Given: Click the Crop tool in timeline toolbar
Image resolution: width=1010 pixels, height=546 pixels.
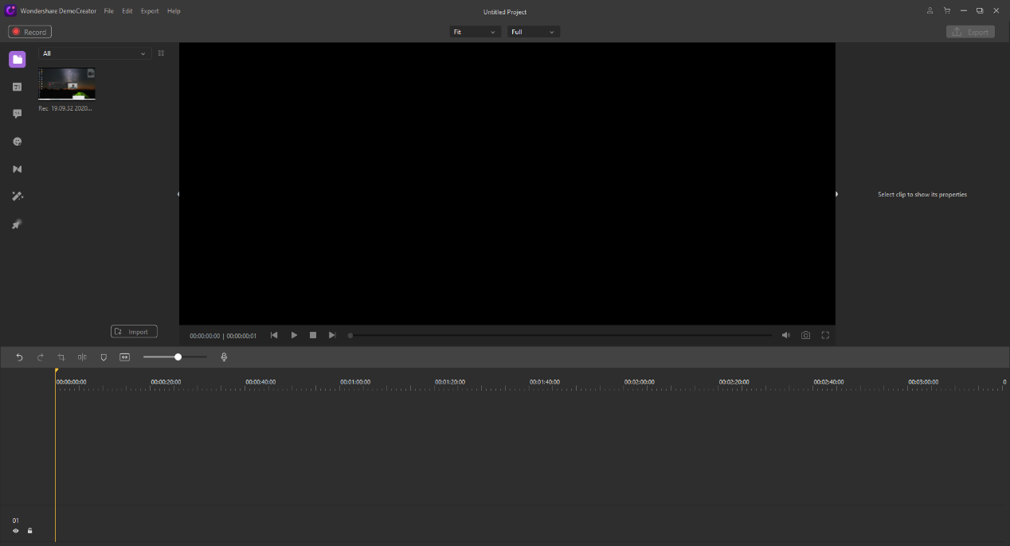Looking at the screenshot, I should (61, 357).
